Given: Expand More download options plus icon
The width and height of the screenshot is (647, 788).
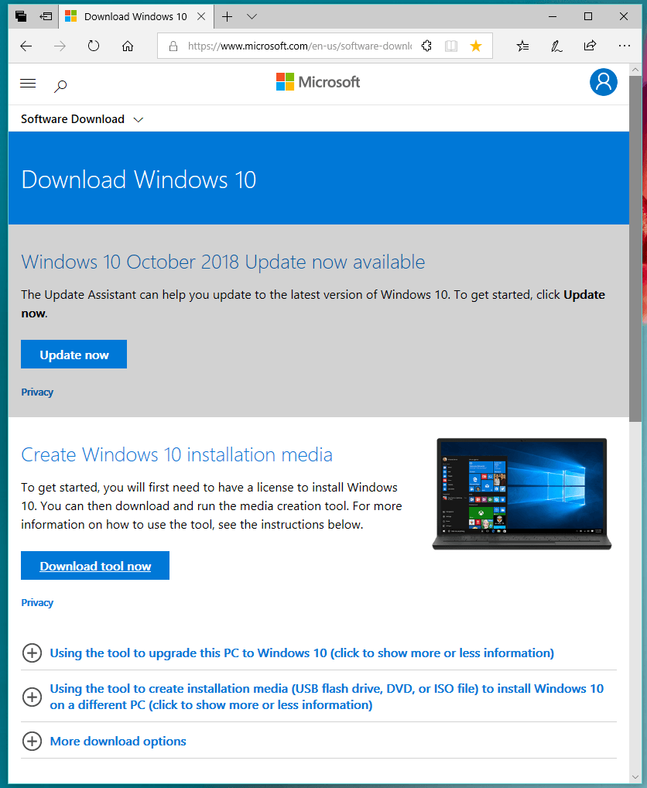Looking at the screenshot, I should tap(33, 742).
